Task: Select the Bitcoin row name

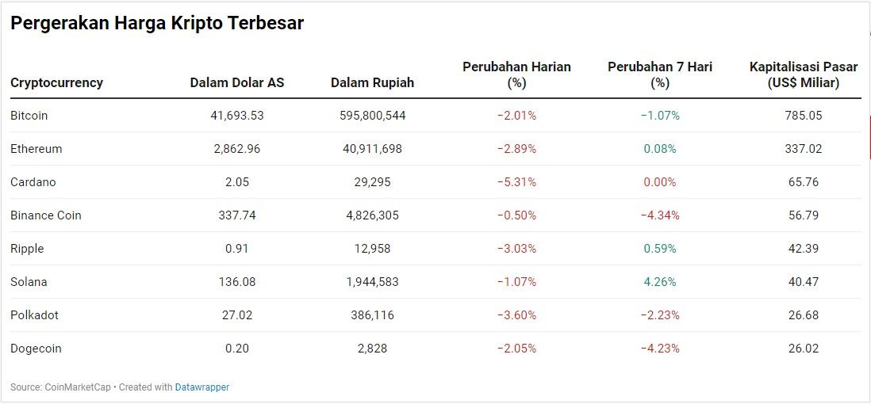Action: point(29,116)
